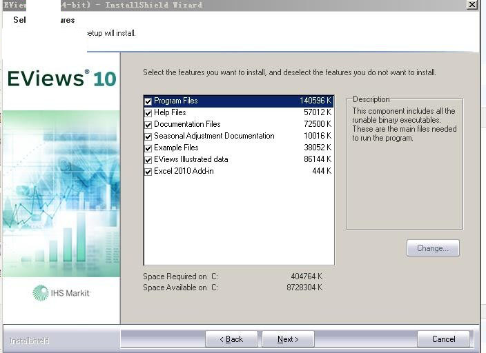Deselect the Documentation Files checkbox
The image size is (486, 353).
click(148, 125)
